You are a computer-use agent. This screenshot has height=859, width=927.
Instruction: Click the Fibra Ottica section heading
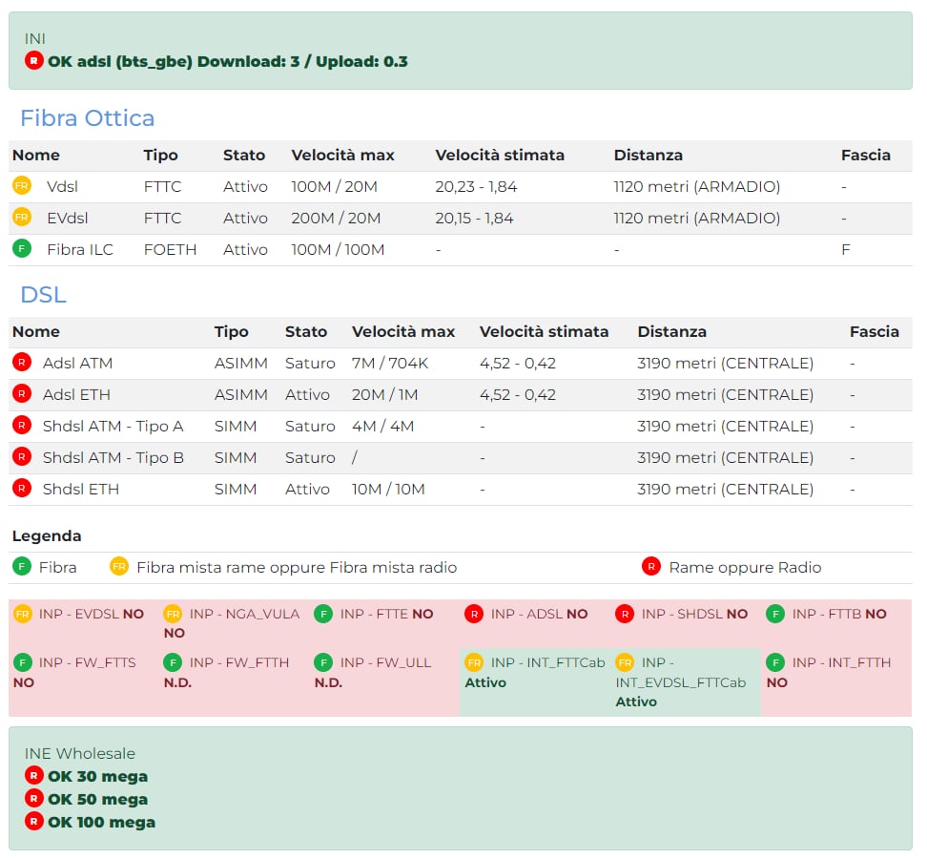point(87,118)
